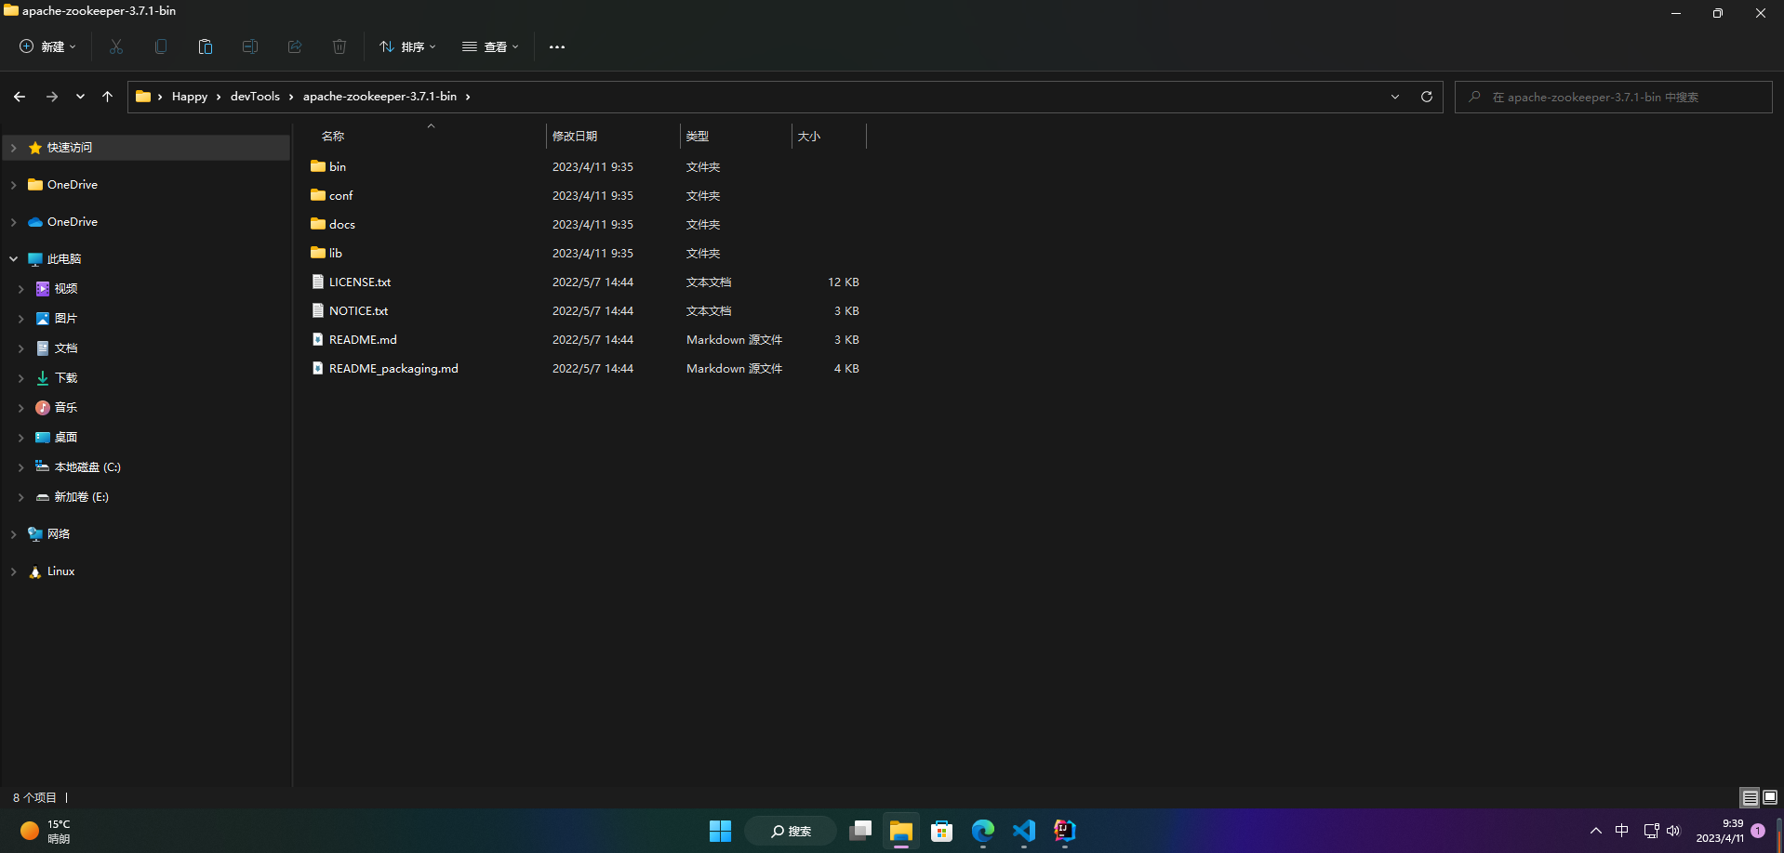
Task: Open the 新建 (New) dropdown menu
Action: [47, 46]
